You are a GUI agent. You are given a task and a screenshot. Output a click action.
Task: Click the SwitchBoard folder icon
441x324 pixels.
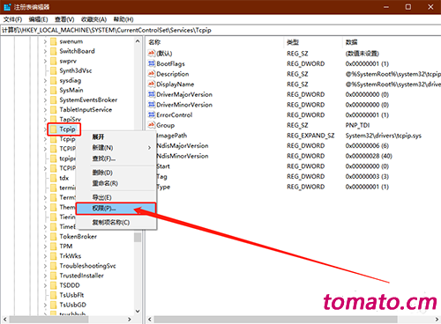point(53,51)
